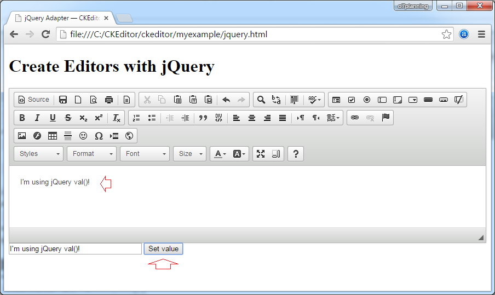Click the text input beside Set value
Viewport: 495px width, 295px height.
pos(75,249)
